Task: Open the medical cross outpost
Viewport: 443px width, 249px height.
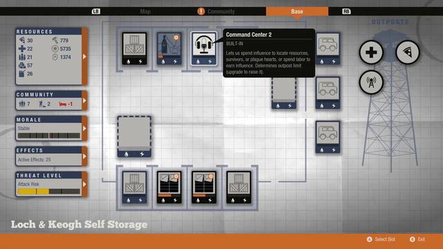Action: tap(371, 53)
